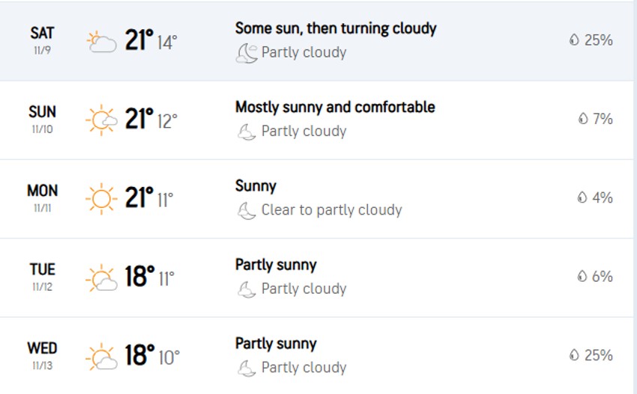The image size is (637, 394).
Task: Click Saturday's sun-and-cloud weather icon
Action: point(101,41)
